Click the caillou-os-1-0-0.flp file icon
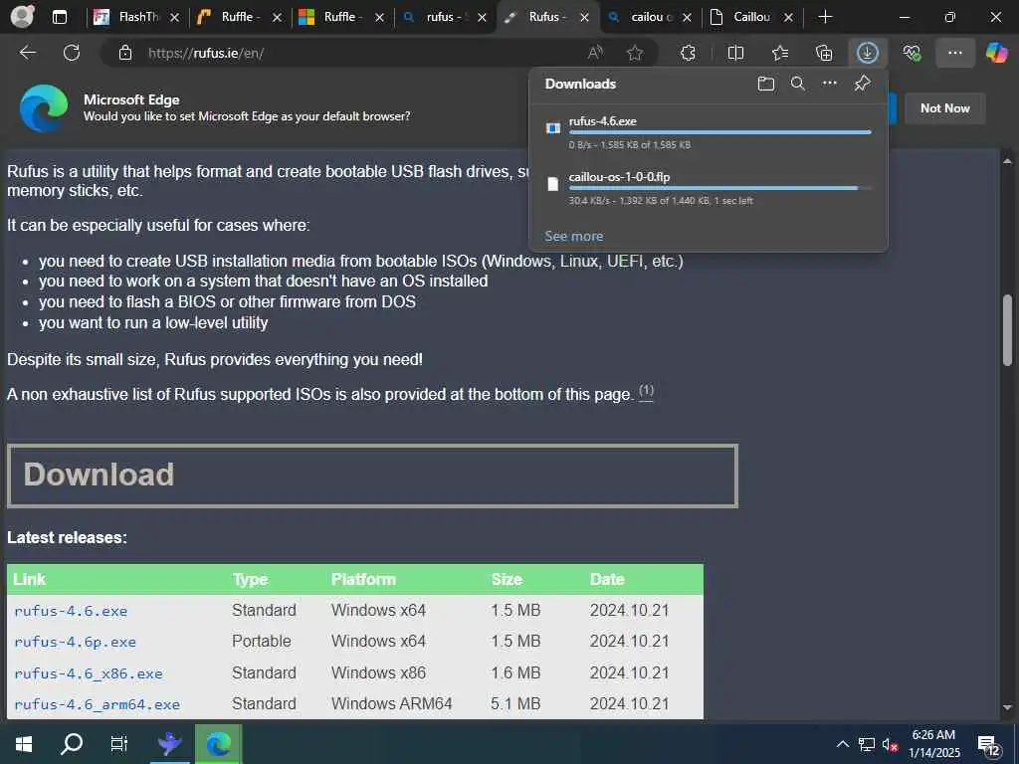 (x=553, y=184)
